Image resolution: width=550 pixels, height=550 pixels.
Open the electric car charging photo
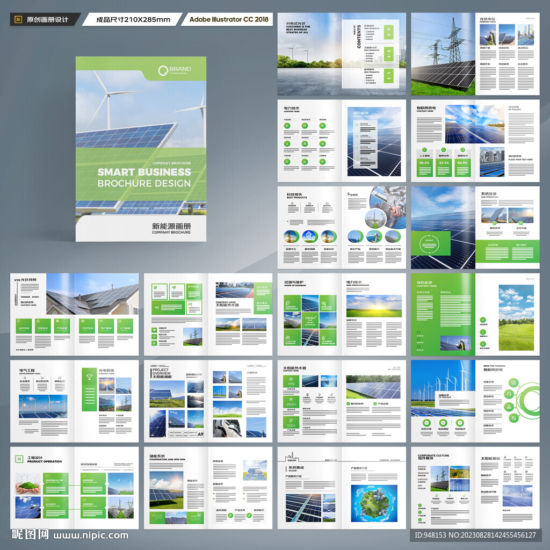pyautogui.click(x=227, y=428)
